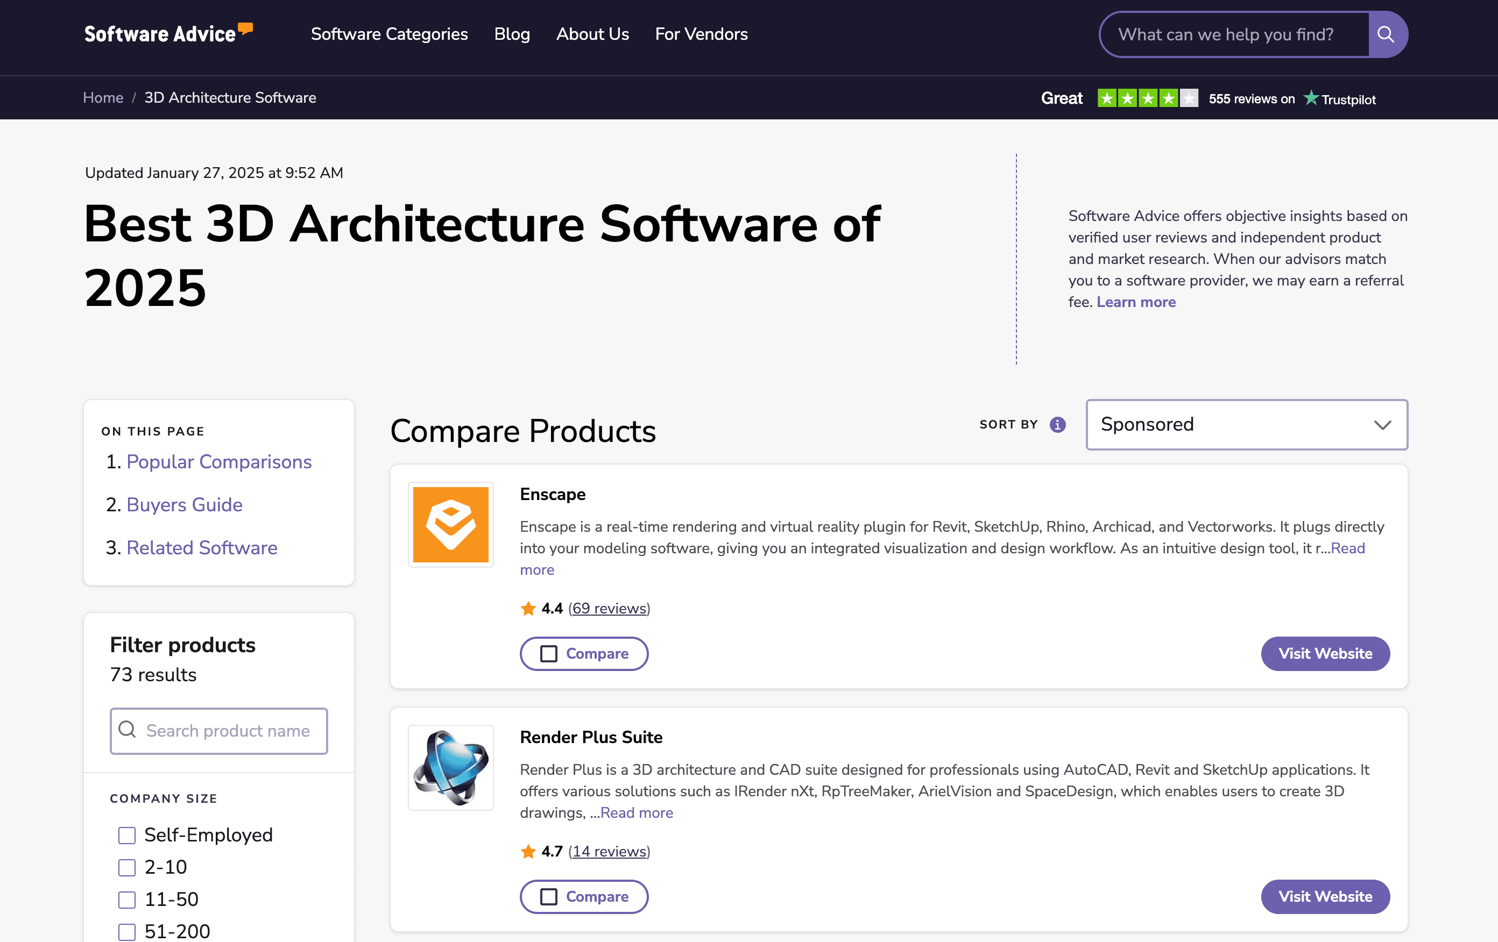The width and height of the screenshot is (1498, 942).
Task: Check the 51-200 company size filter
Action: (x=127, y=932)
